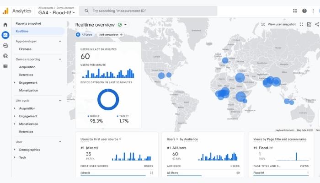Screen dimensions: 320x183
Task: Open the Google apps grid icon
Action: 295,11
